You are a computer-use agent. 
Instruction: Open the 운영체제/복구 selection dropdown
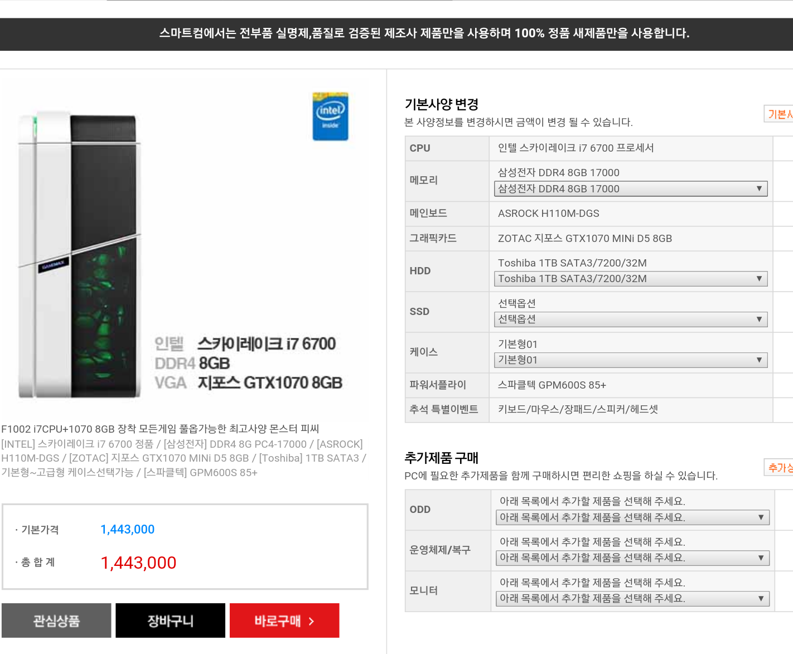[x=632, y=558]
